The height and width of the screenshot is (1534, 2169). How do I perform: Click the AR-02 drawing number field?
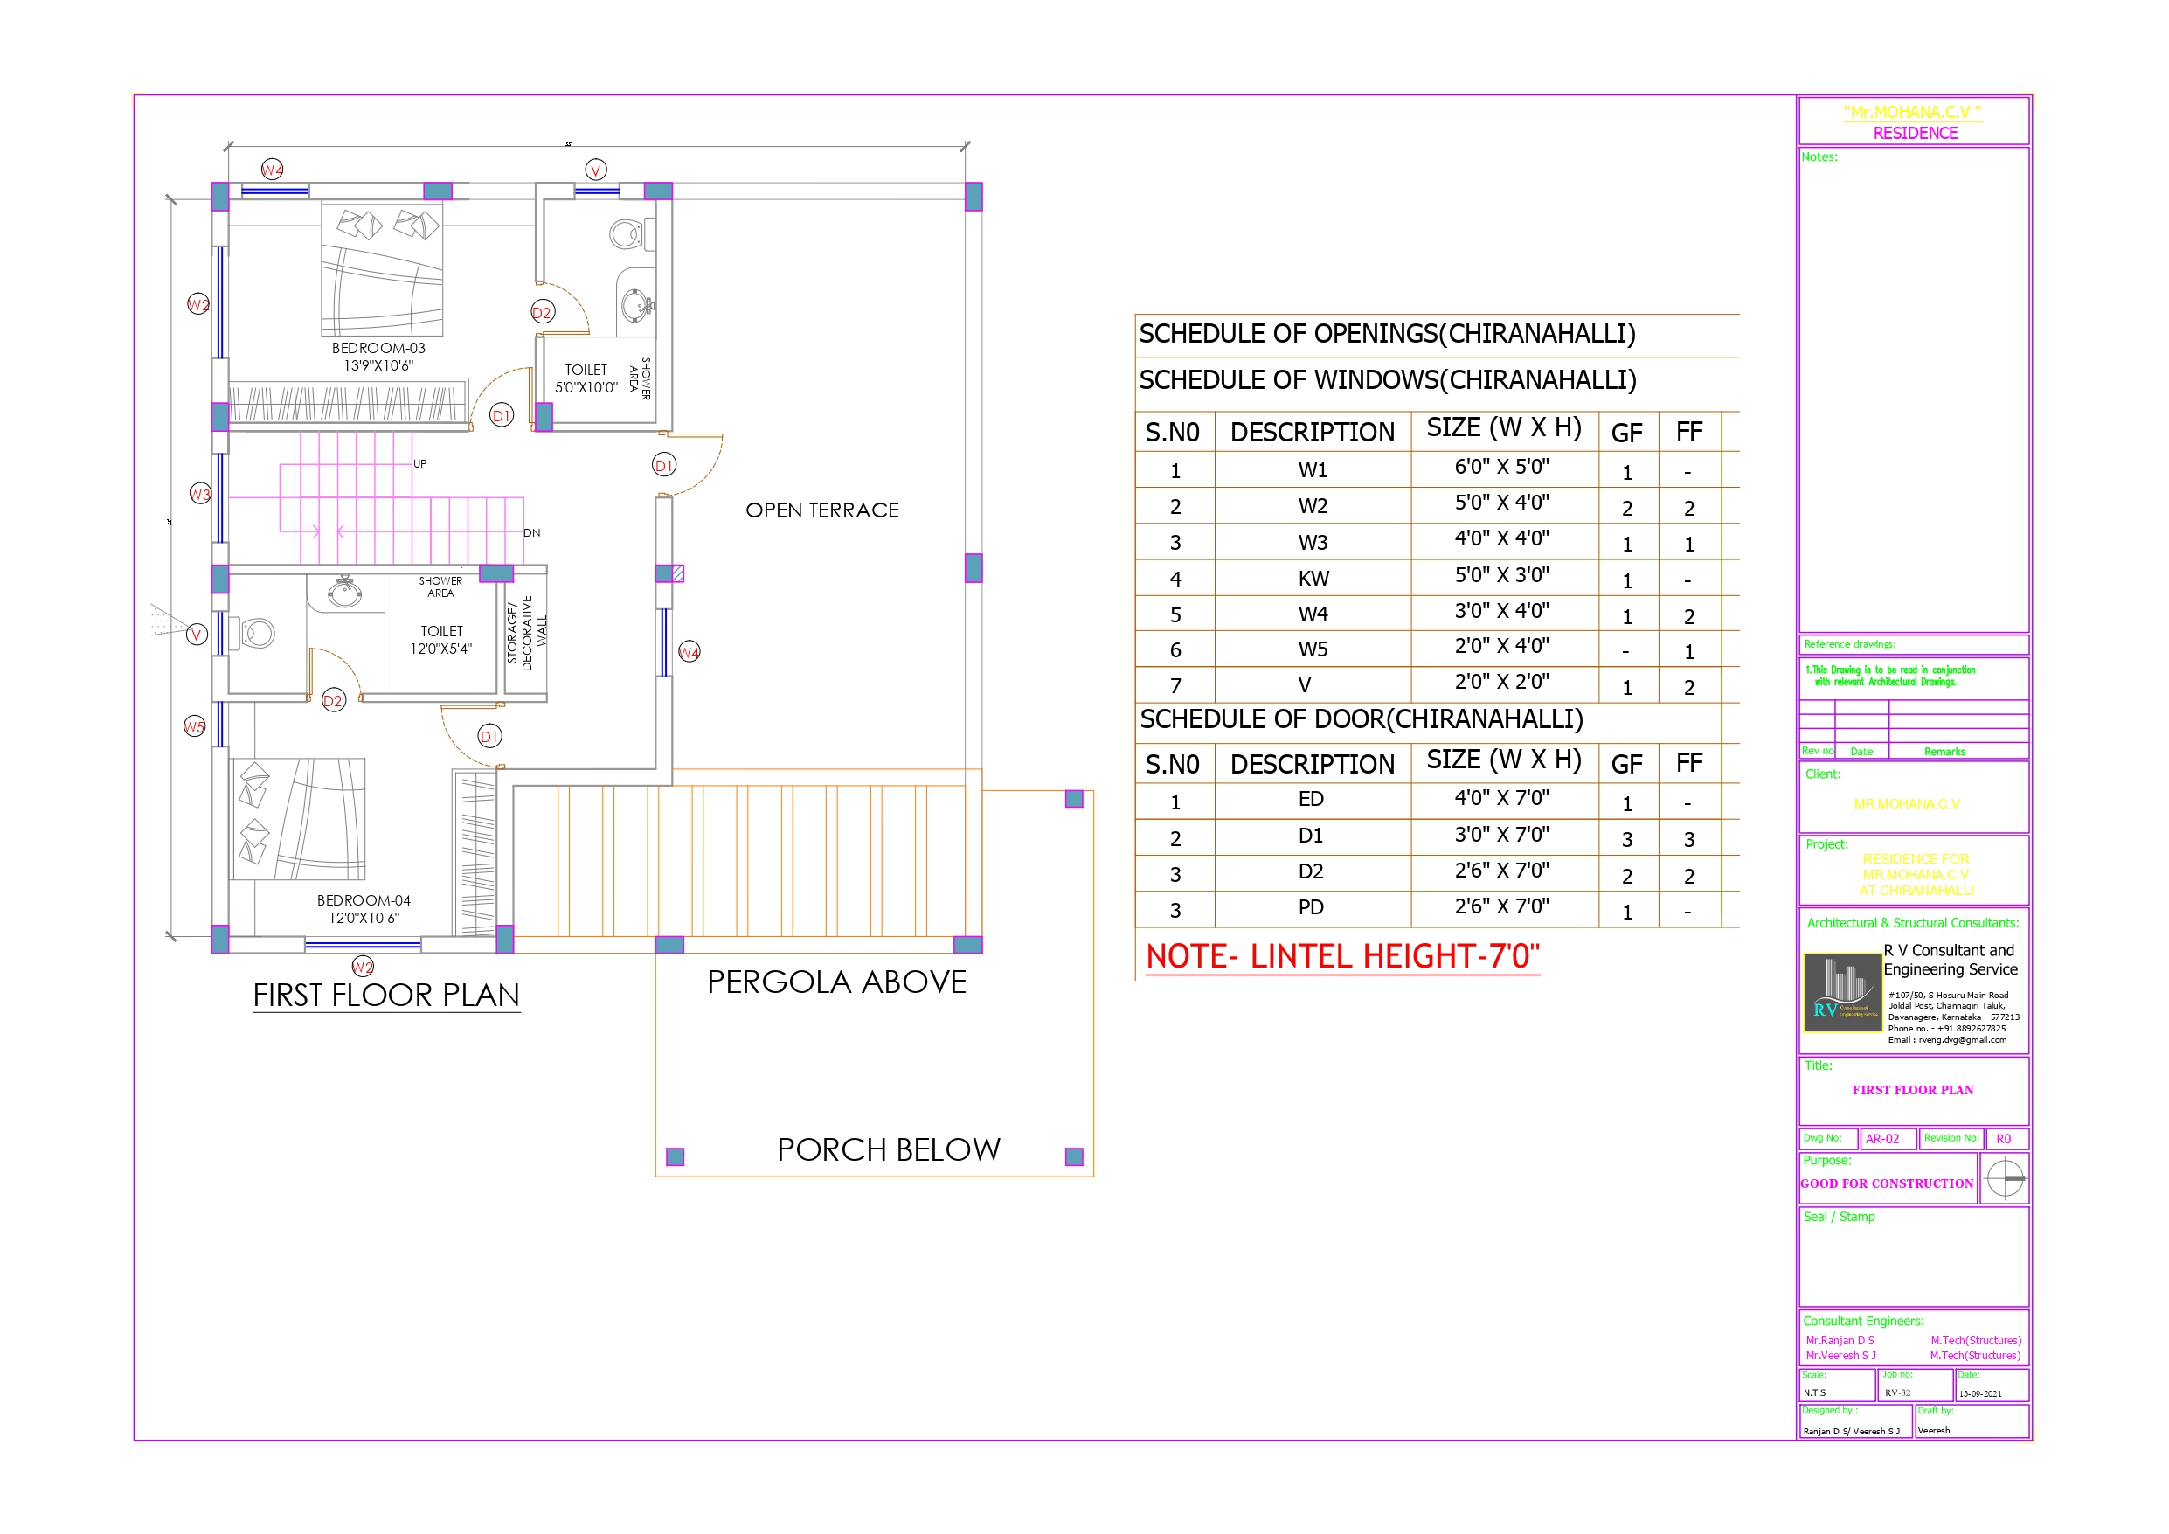1881,1139
